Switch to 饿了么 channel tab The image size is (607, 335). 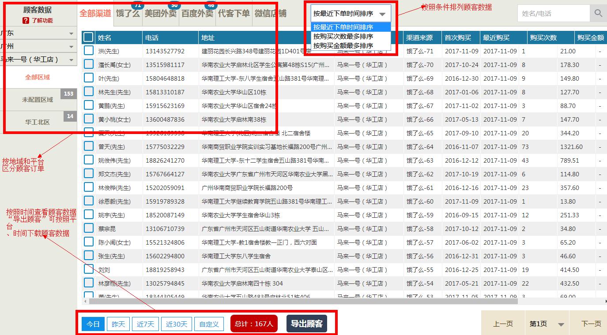128,13
